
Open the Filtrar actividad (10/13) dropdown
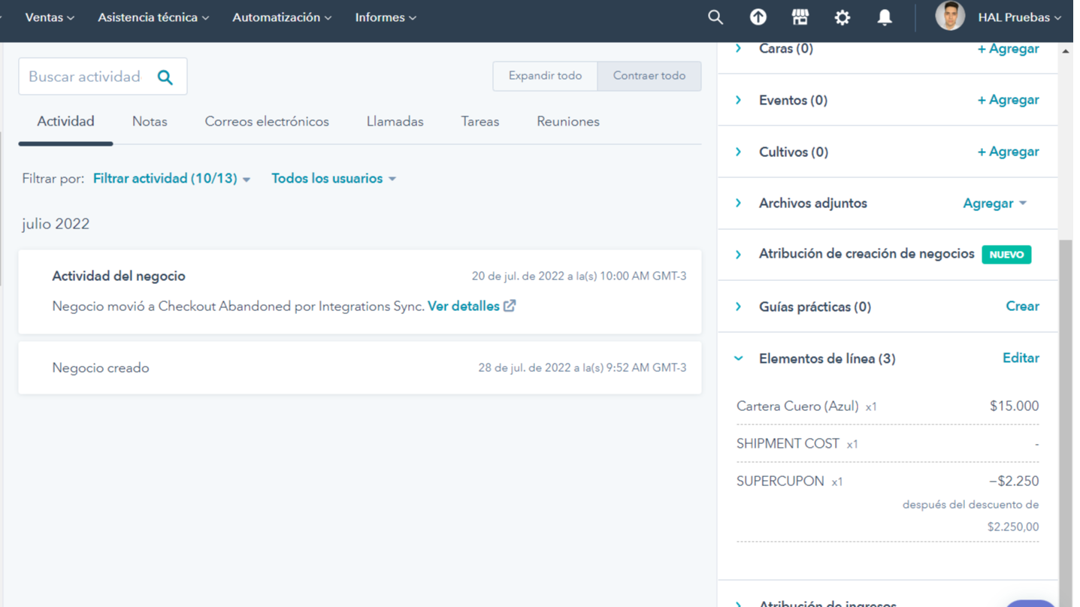click(x=171, y=179)
